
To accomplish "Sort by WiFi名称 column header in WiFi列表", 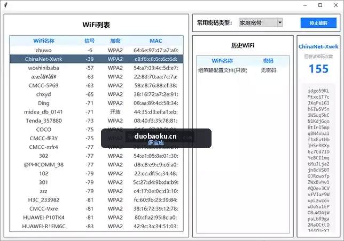I will click(x=44, y=41).
